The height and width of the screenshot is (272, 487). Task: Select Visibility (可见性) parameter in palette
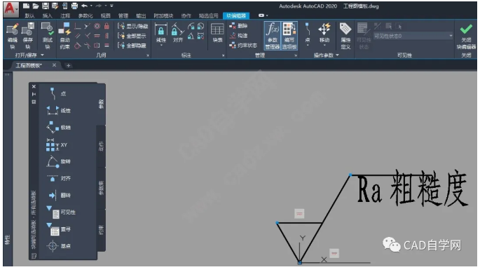pyautogui.click(x=61, y=212)
